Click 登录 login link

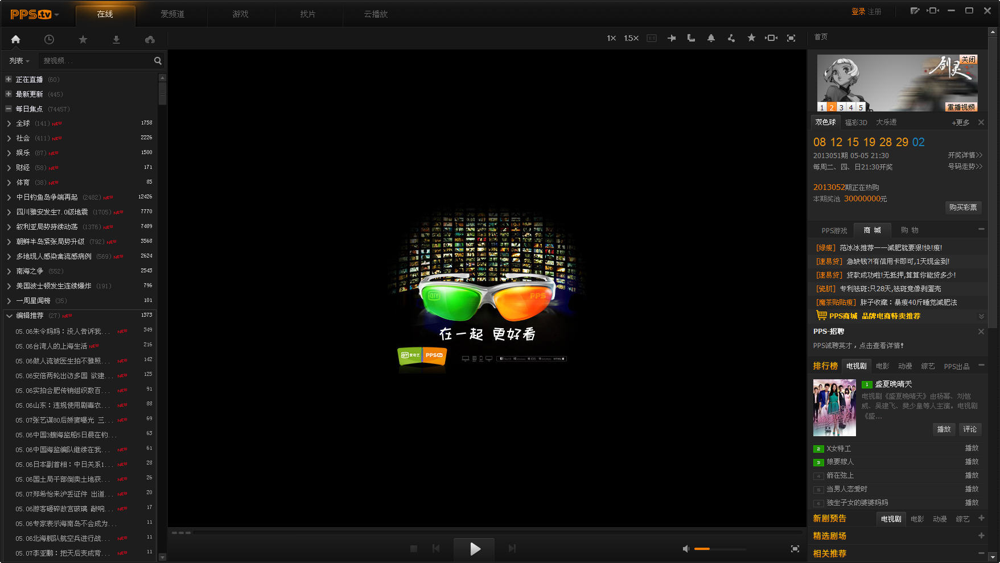click(858, 11)
